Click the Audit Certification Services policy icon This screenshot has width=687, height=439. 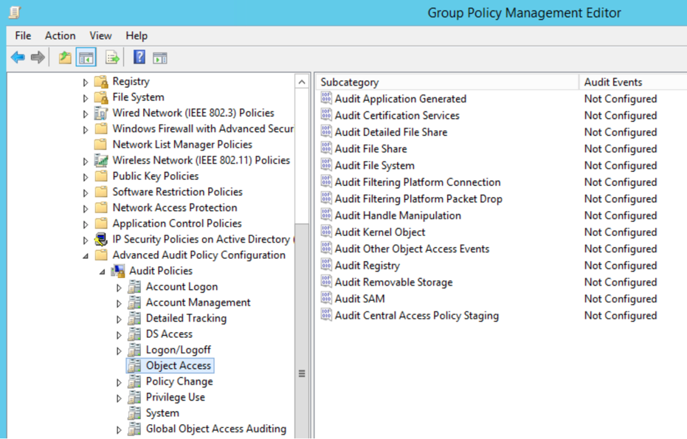coord(326,115)
